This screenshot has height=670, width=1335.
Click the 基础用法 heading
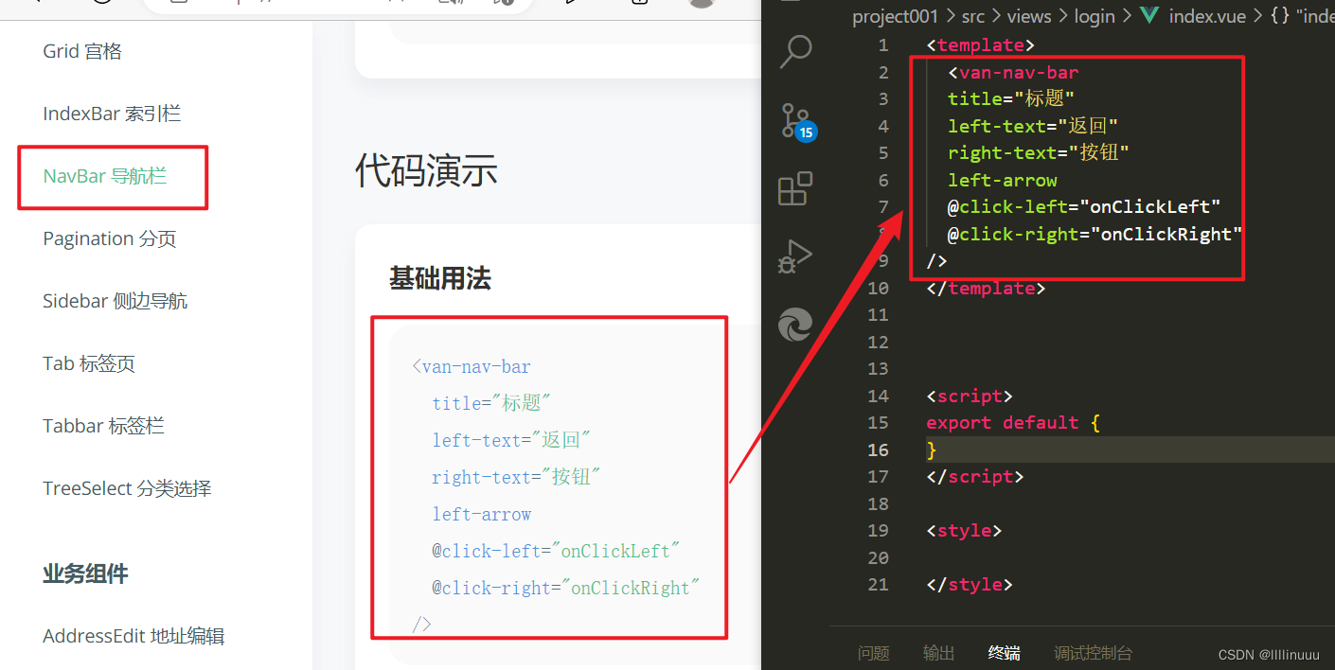point(440,278)
